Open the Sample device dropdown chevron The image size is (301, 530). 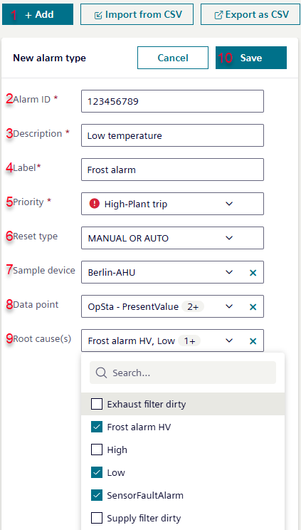(x=229, y=272)
